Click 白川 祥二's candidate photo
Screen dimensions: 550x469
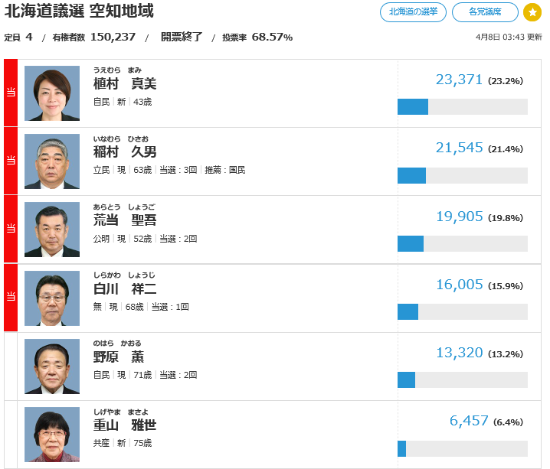pyautogui.click(x=52, y=298)
